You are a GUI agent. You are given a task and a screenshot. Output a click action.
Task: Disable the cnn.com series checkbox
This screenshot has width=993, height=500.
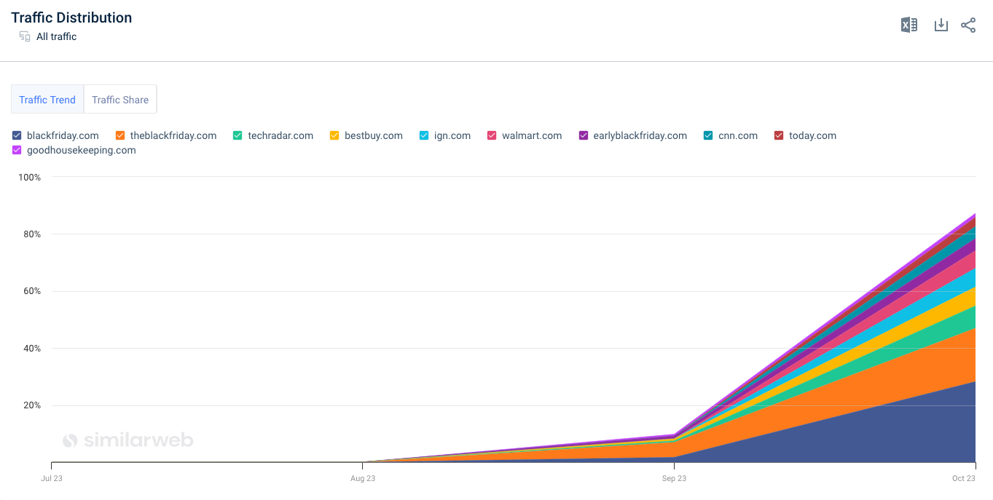click(708, 135)
